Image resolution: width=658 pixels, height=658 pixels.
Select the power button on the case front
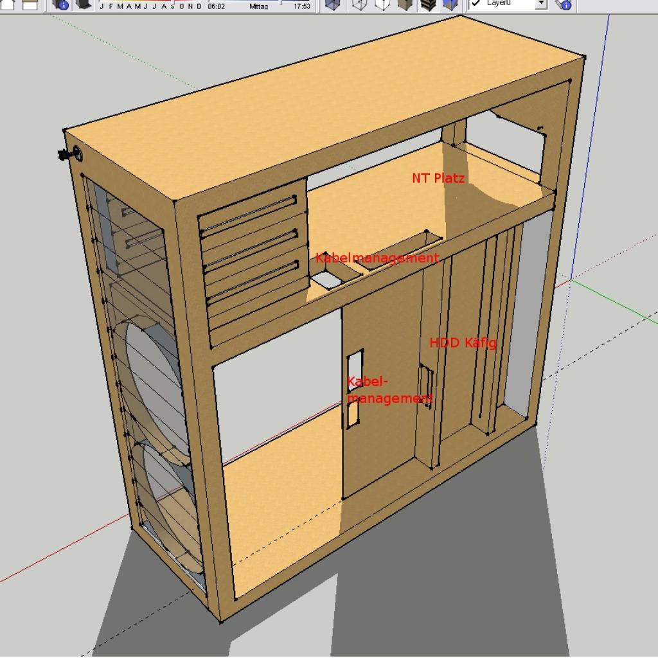pos(71,155)
